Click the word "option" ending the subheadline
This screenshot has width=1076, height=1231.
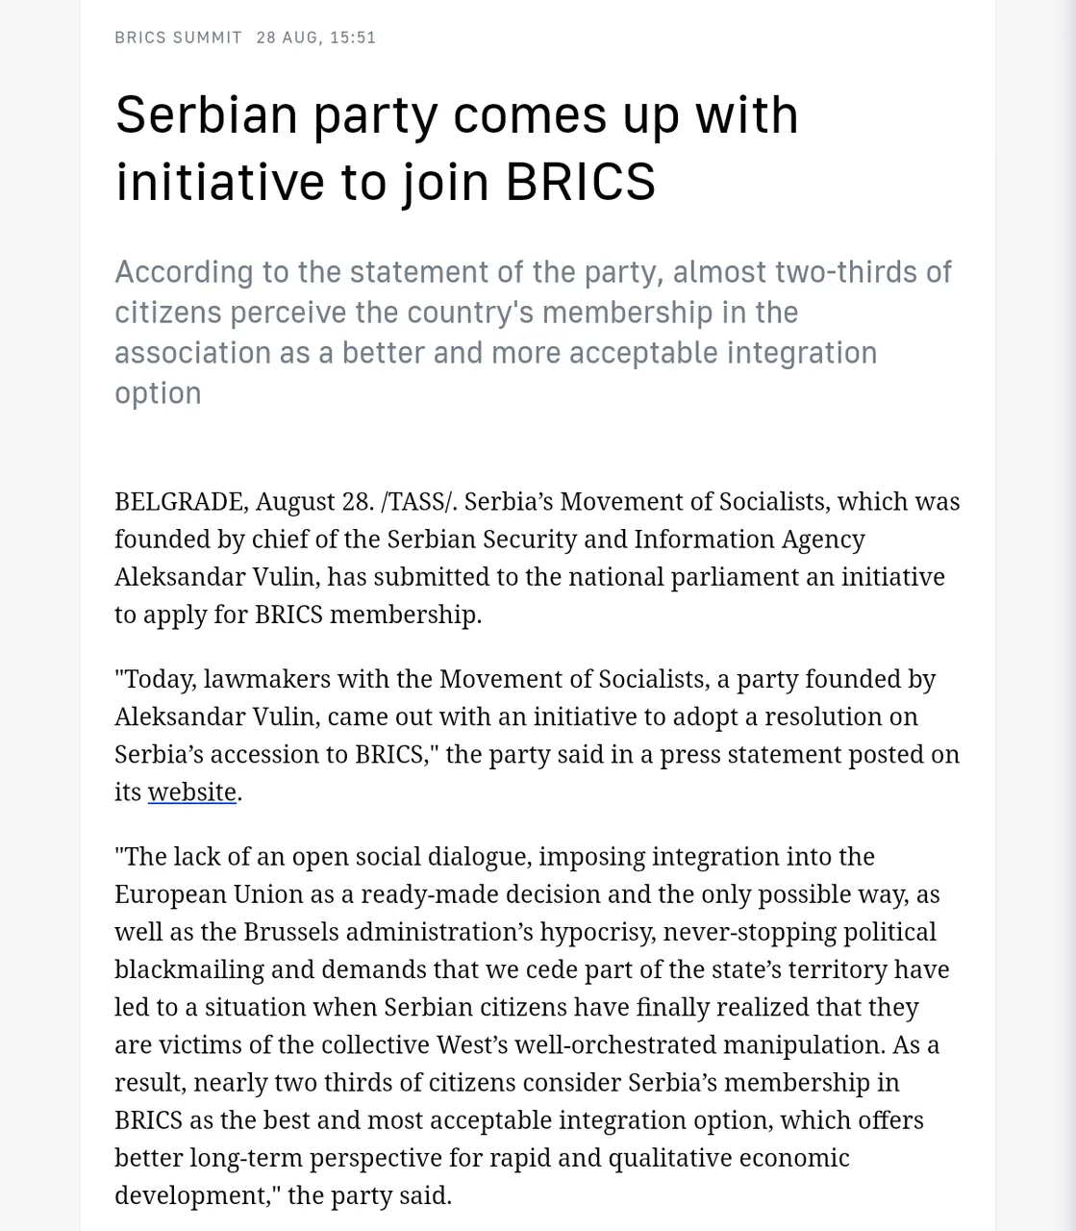pos(158,392)
